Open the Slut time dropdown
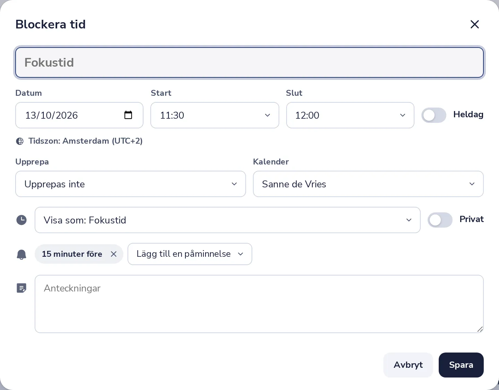Screen dimensions: 499x390 click(x=350, y=115)
